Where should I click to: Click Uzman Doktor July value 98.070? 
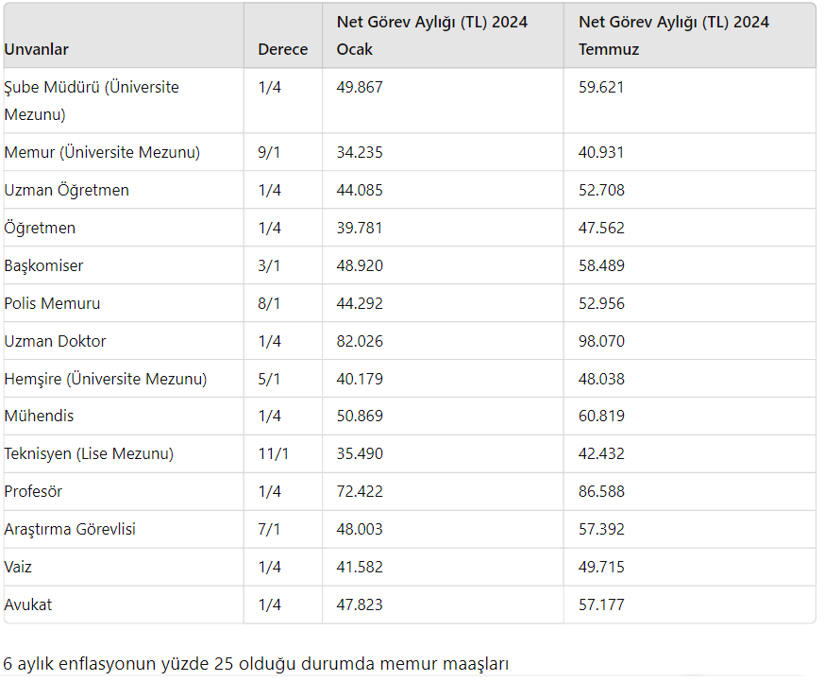[x=601, y=341]
